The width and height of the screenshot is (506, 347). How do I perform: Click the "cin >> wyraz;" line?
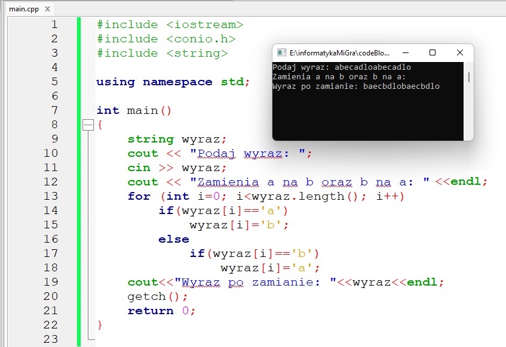[x=177, y=168]
